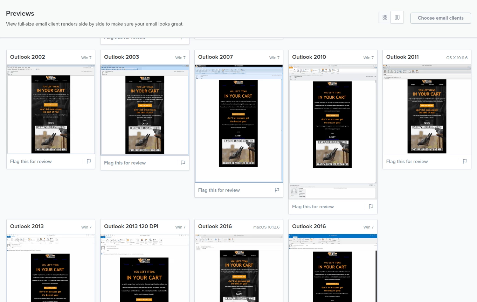477x302 pixels.
Task: Click 'Flag this for review' under Outlook 2010
Action: click(313, 206)
